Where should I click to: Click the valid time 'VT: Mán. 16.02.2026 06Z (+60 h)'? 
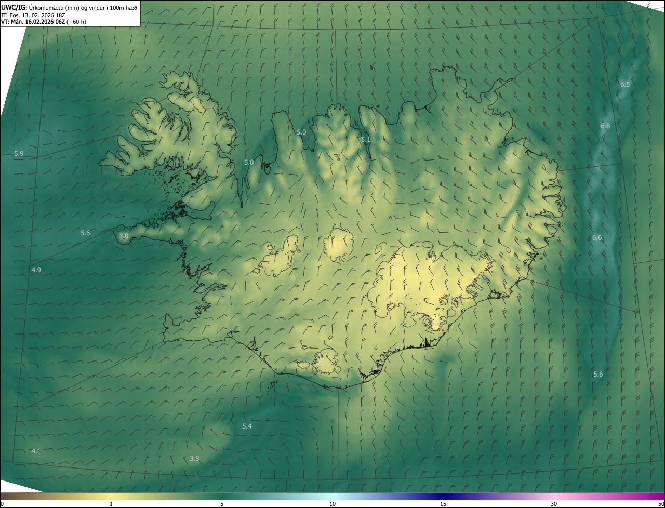tap(44, 22)
